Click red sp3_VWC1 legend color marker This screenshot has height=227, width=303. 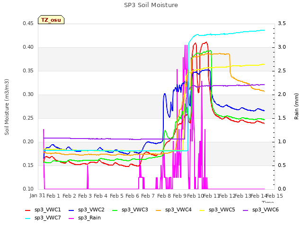[x=27, y=210]
